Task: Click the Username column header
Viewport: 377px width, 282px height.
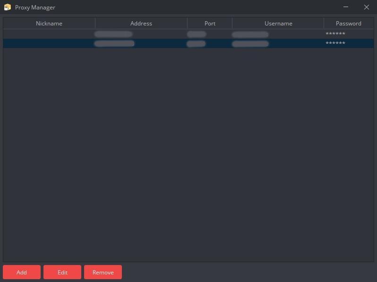Action: (x=278, y=23)
